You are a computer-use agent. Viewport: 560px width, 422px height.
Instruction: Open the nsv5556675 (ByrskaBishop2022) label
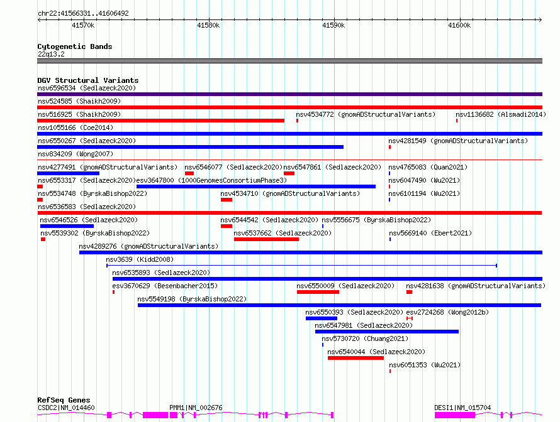click(x=376, y=220)
